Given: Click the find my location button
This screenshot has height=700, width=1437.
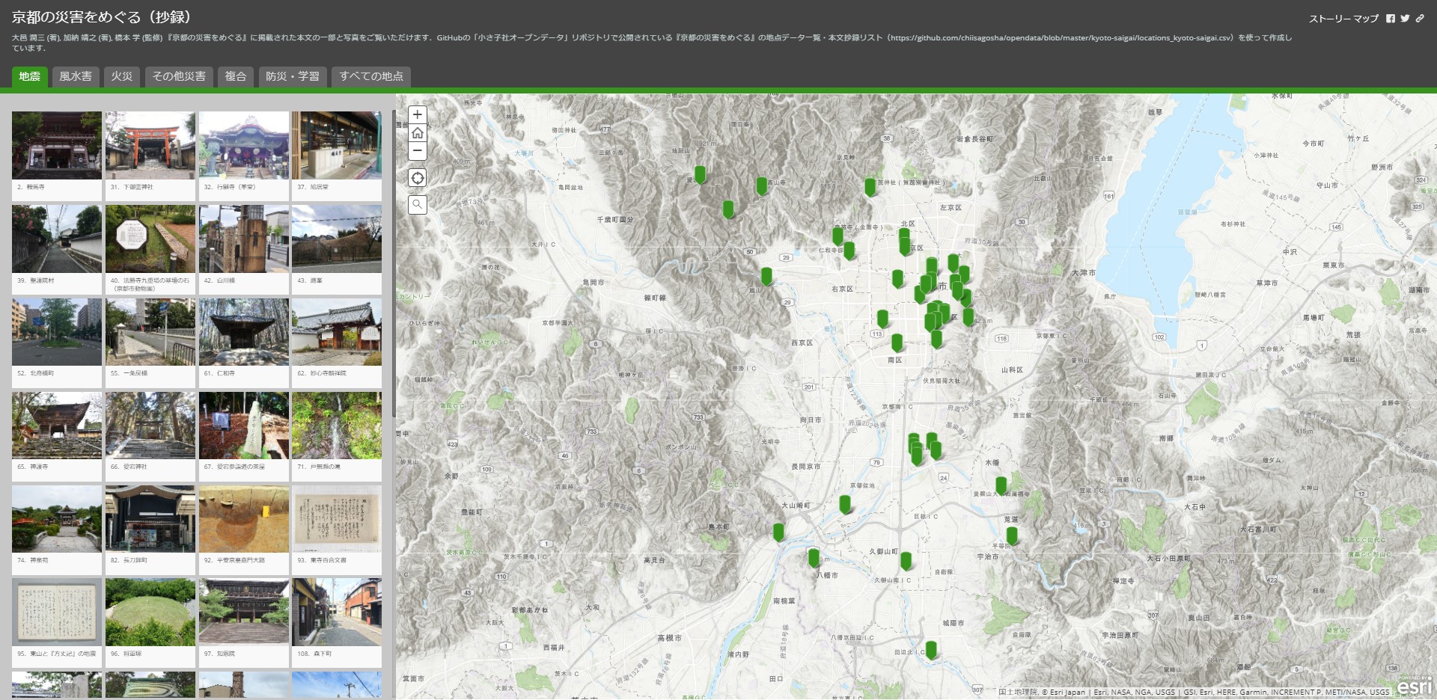Looking at the screenshot, I should coord(418,178).
